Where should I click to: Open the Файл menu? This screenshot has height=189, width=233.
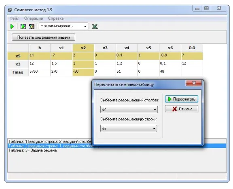[15, 19]
